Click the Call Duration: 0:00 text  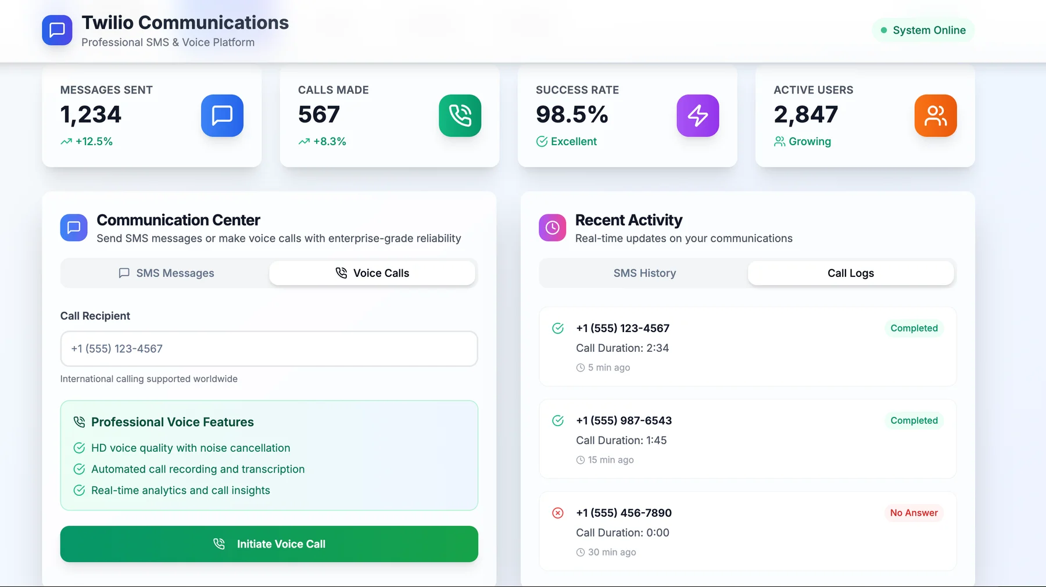[622, 533]
